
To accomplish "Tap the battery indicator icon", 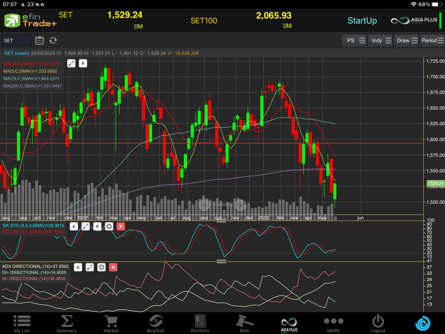I will [437, 4].
